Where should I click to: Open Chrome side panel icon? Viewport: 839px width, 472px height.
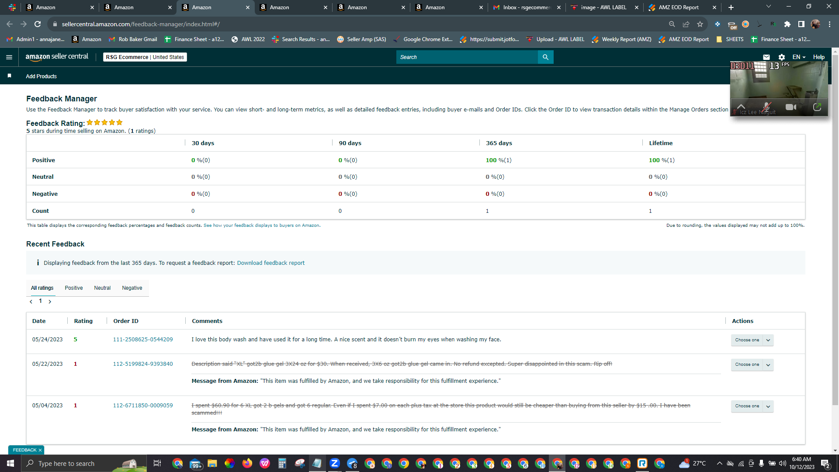(801, 24)
